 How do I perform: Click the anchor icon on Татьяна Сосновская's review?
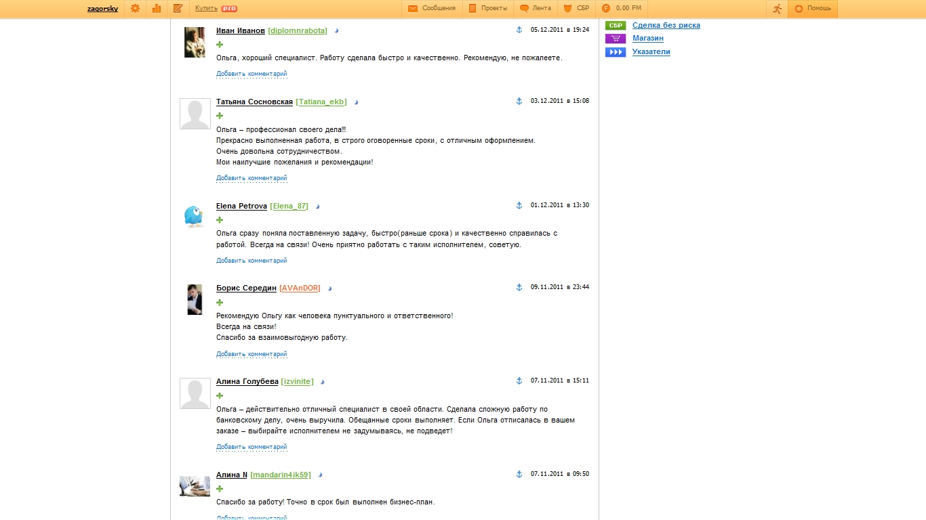(519, 101)
